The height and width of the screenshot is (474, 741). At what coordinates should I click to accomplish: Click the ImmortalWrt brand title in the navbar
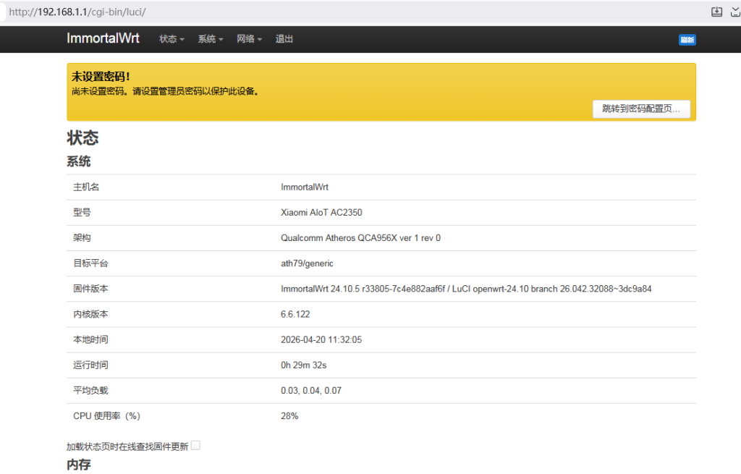[x=103, y=39]
